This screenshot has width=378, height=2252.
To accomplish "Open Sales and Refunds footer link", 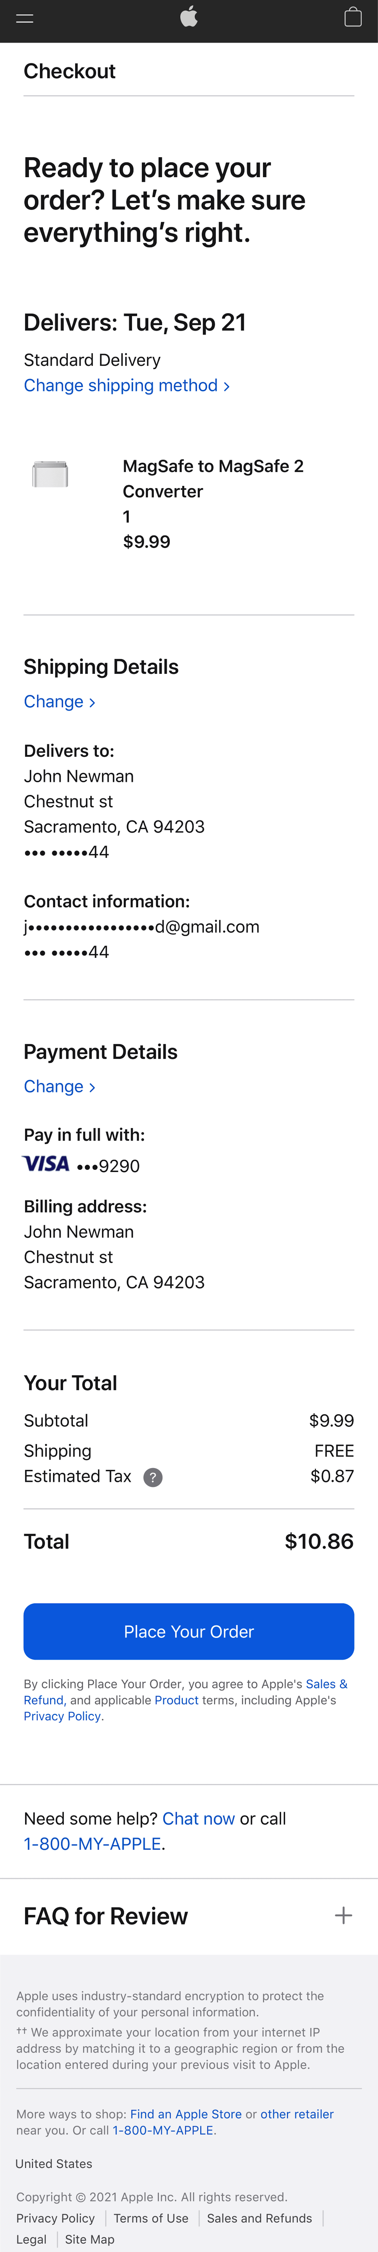I will point(259,2218).
